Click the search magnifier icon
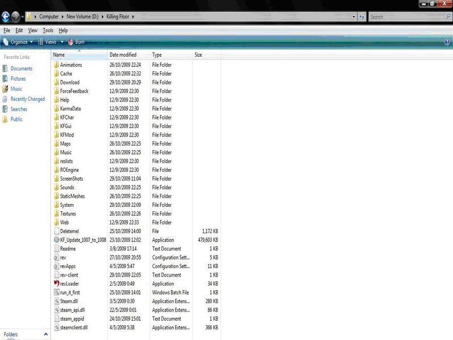The image size is (453, 340). (x=448, y=17)
